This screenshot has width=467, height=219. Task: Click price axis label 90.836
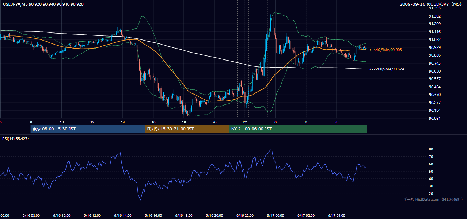[434, 55]
